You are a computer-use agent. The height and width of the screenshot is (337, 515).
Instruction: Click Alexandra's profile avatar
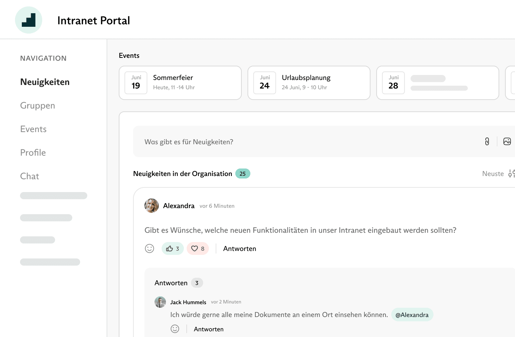point(152,206)
